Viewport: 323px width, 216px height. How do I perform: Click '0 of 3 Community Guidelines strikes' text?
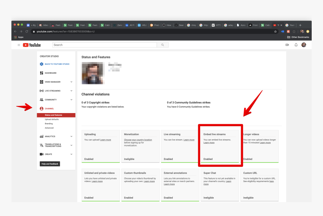189,103
